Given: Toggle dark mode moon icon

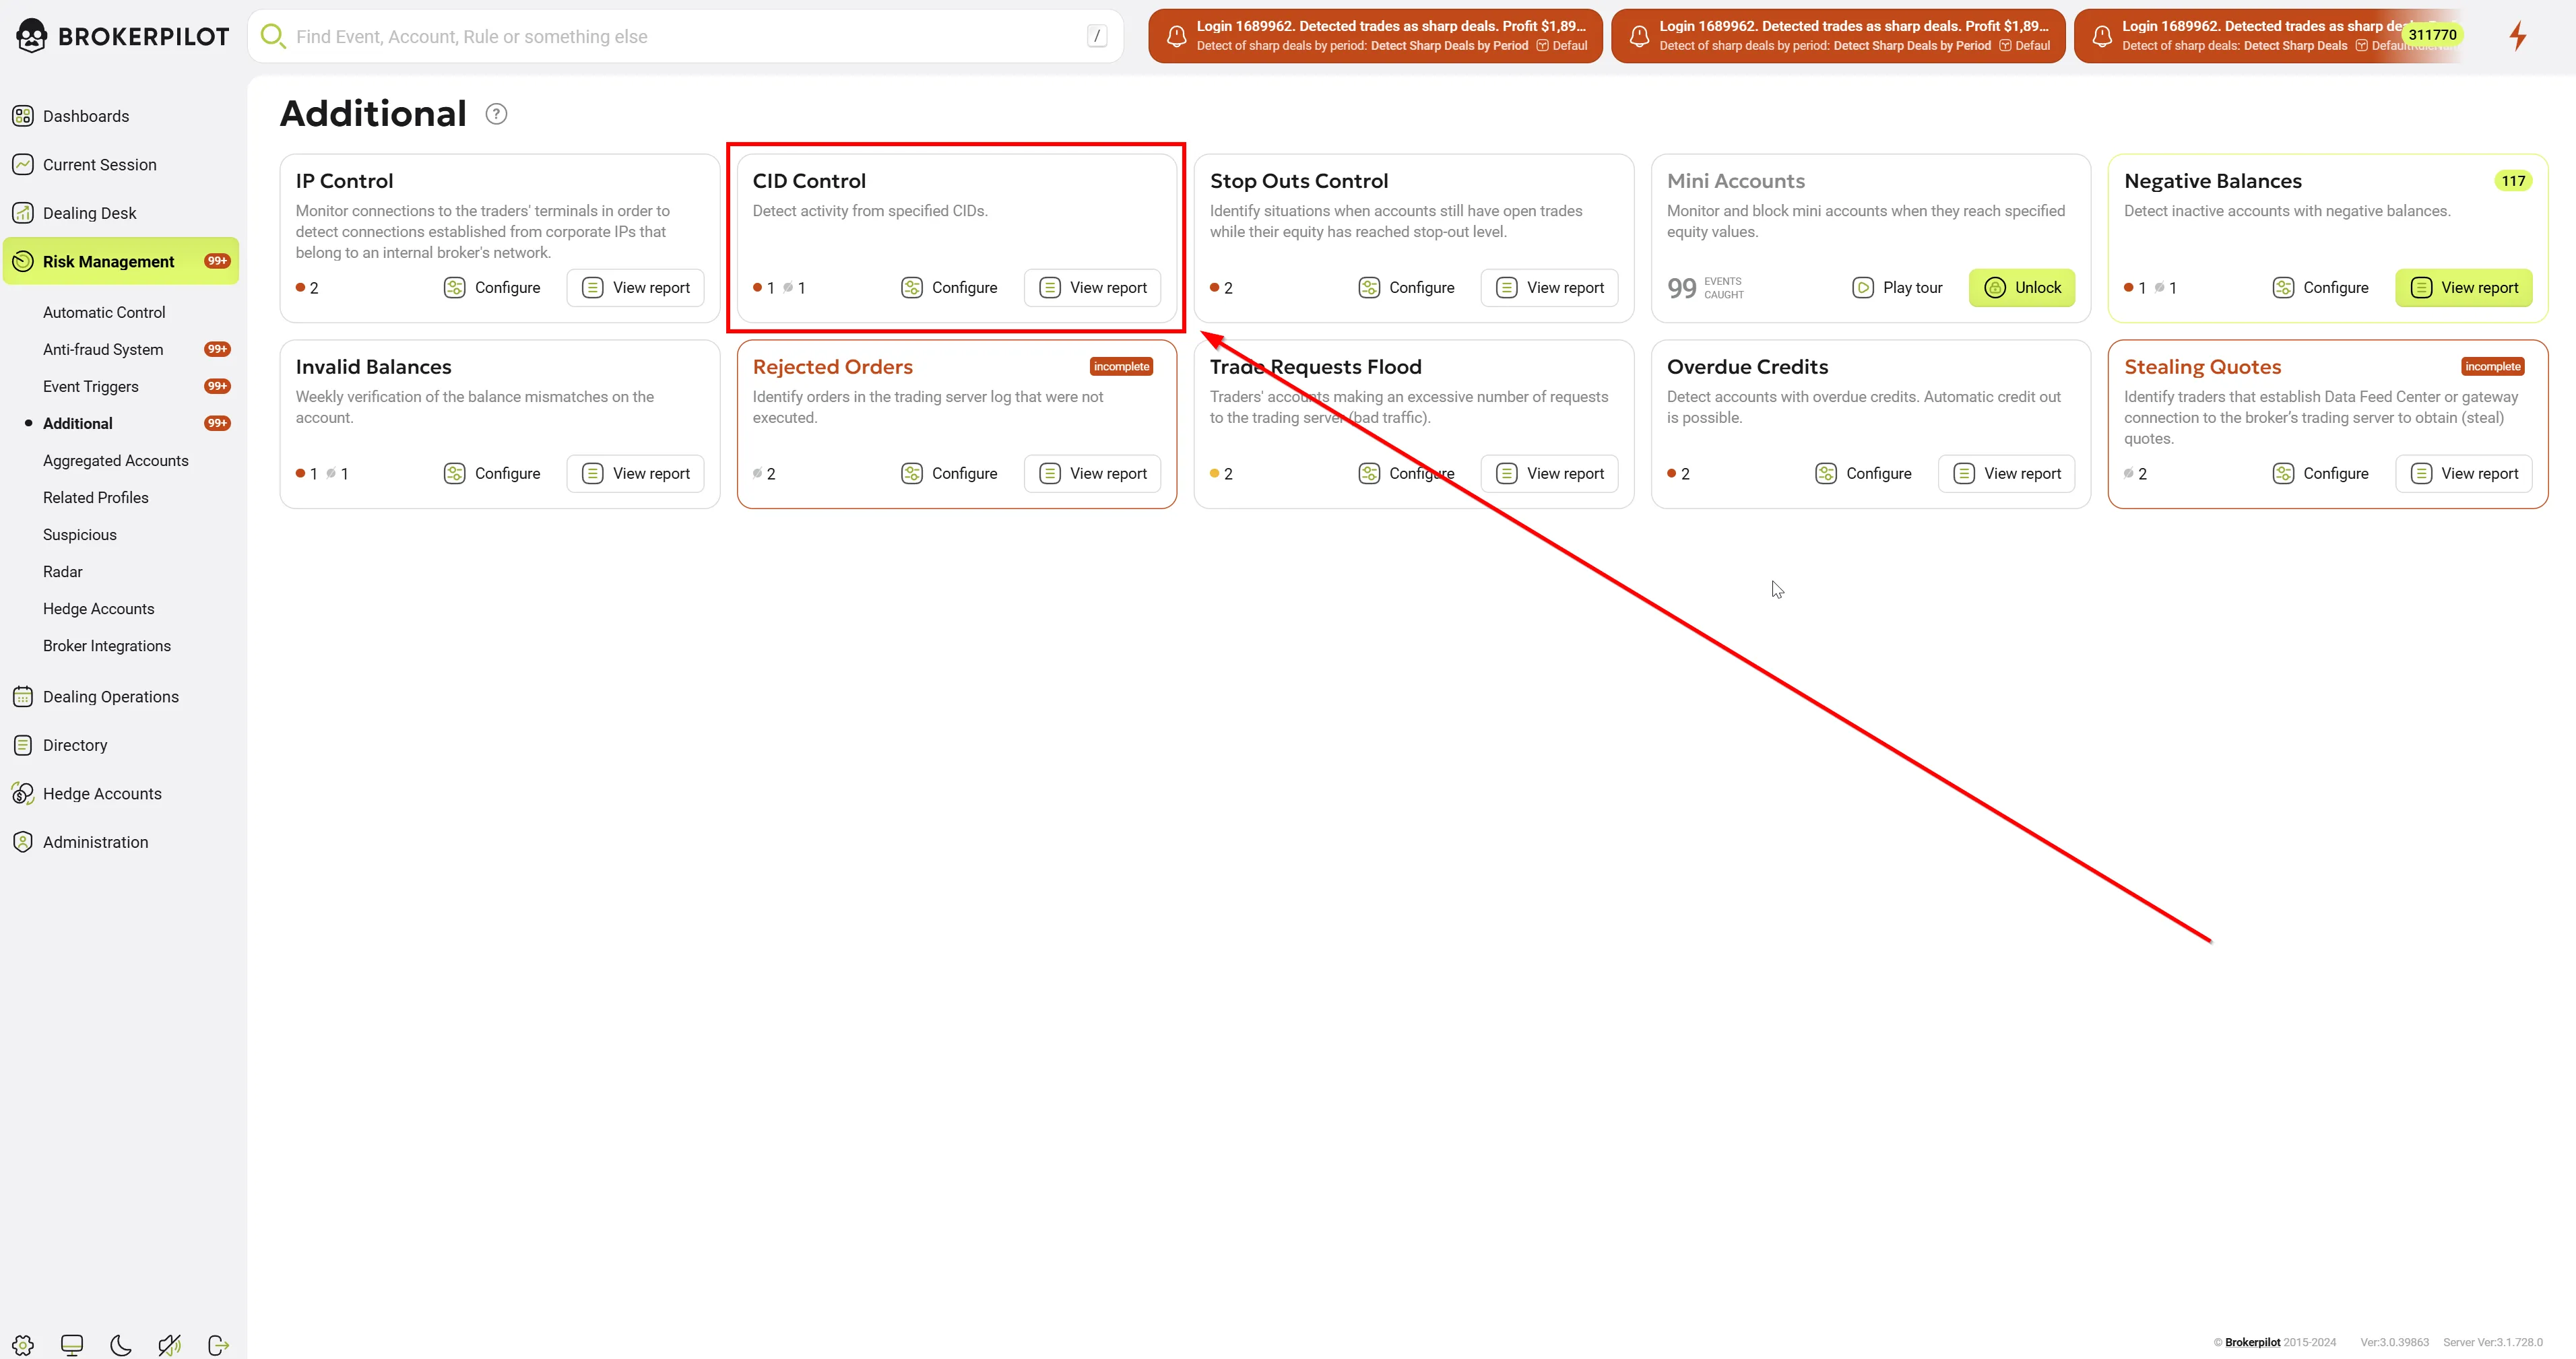Looking at the screenshot, I should coord(121,1345).
